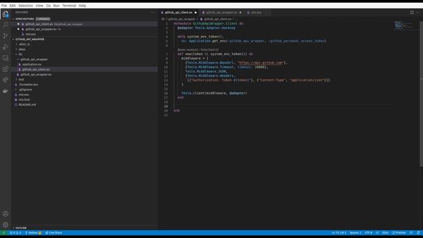Close the github_api_client.ex tab using its dot
This screenshot has width=423, height=238.
coord(196,13)
